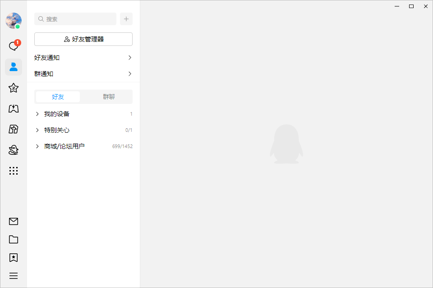The image size is (433, 288).
Task: Open the favorites bookmark icon
Action: pyautogui.click(x=14, y=257)
